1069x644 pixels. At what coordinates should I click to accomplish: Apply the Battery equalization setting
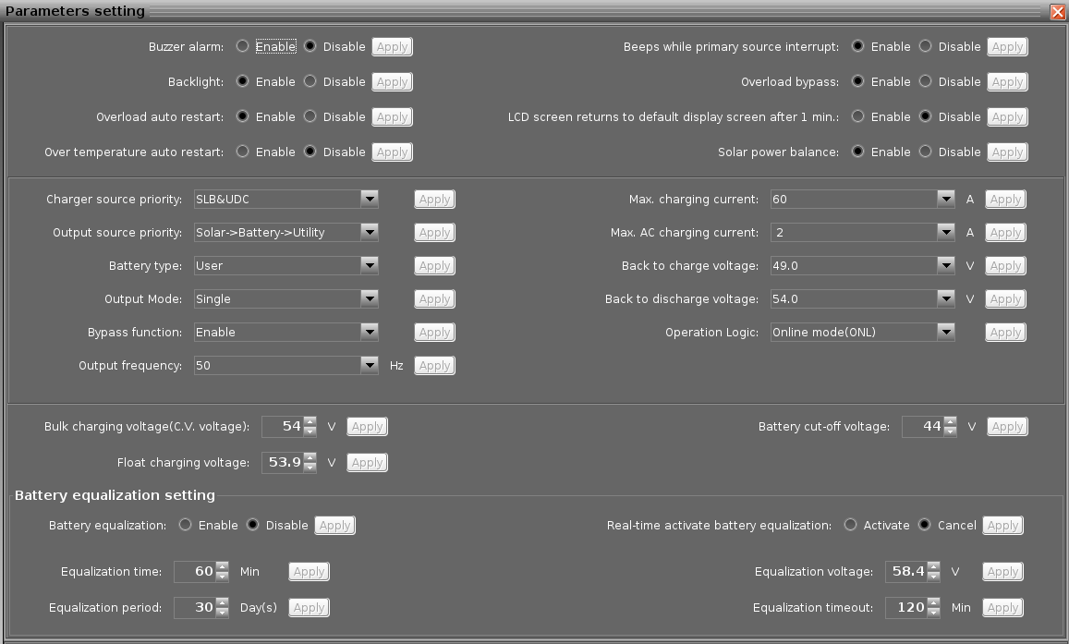point(334,526)
